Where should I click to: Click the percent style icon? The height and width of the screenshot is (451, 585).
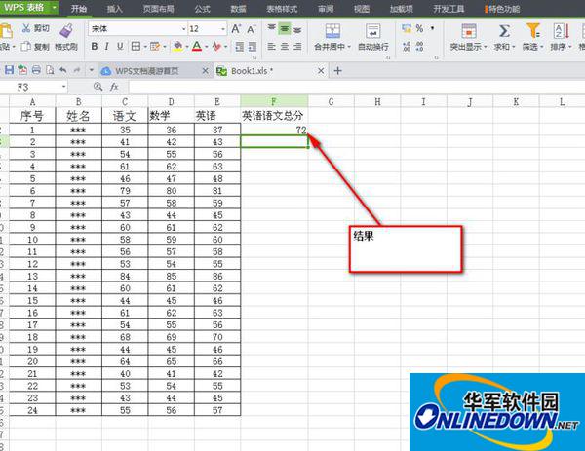(x=419, y=28)
